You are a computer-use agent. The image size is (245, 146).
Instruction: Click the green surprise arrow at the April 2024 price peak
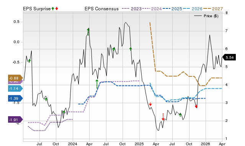pyautogui.click(x=88, y=32)
